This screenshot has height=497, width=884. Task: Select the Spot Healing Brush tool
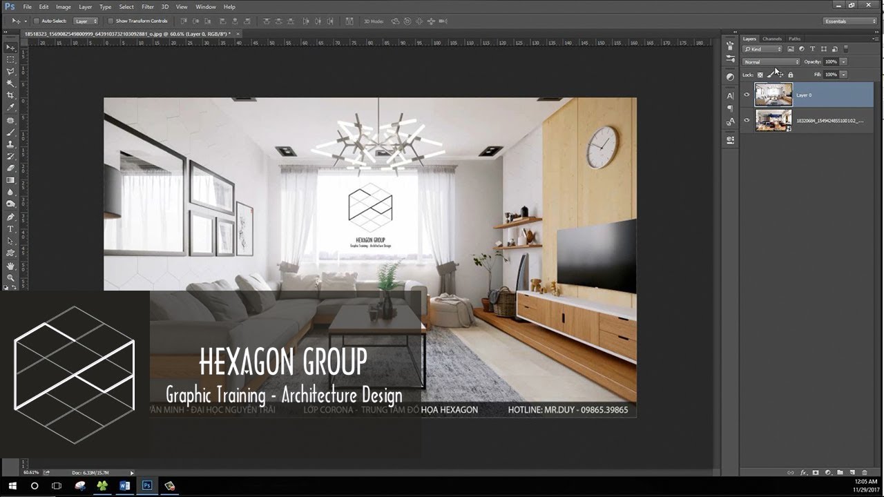pos(10,120)
